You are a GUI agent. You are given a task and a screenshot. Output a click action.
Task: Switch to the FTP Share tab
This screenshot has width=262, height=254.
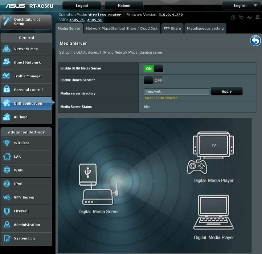pyautogui.click(x=172, y=28)
